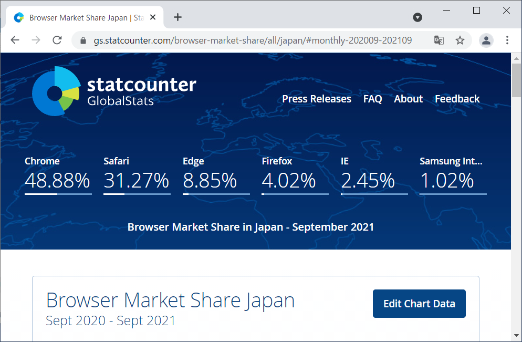The width and height of the screenshot is (522, 342).
Task: Click the Samsung Int... 1.02% value
Action: 447,181
